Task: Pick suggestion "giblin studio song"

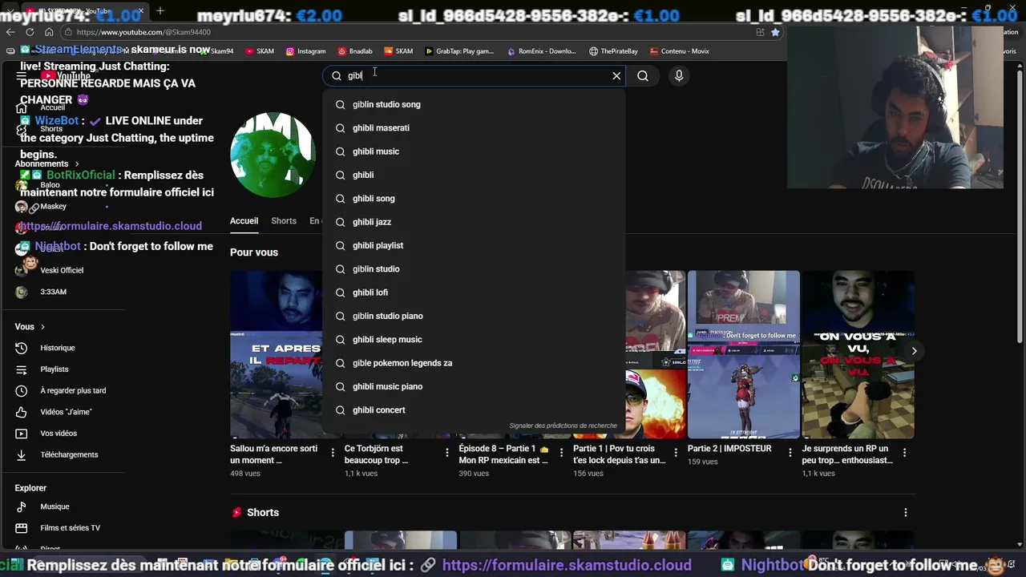Action: pyautogui.click(x=474, y=104)
